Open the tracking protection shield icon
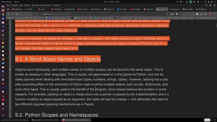 [x=34, y=14]
